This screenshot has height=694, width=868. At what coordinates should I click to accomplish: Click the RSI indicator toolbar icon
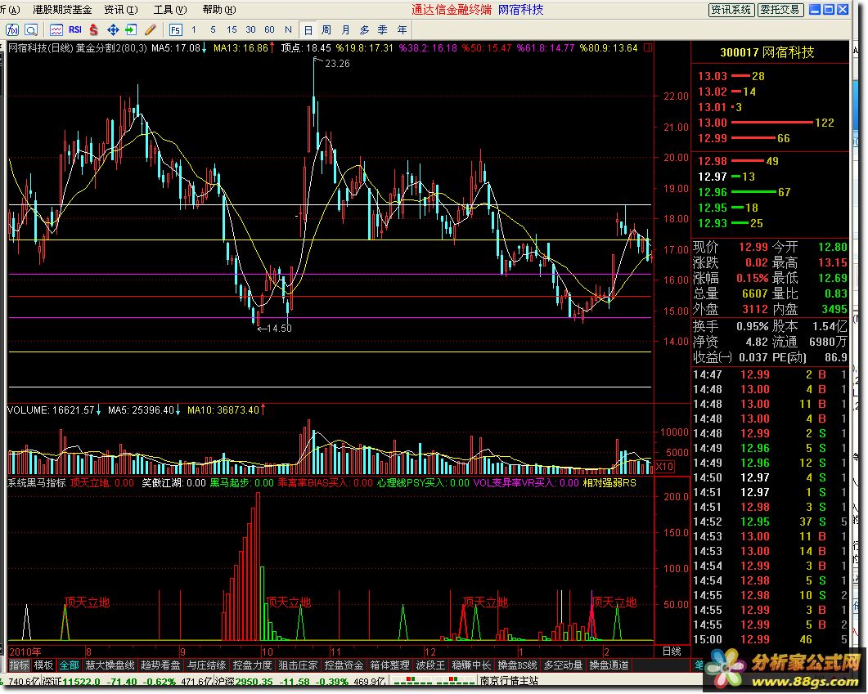coord(74,30)
